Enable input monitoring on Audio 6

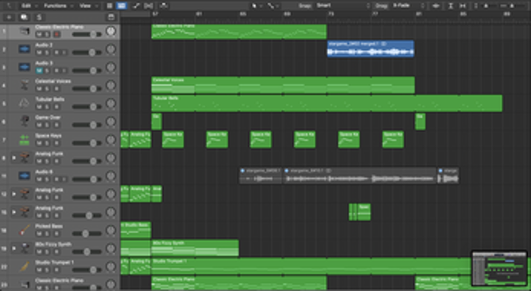(x=64, y=179)
